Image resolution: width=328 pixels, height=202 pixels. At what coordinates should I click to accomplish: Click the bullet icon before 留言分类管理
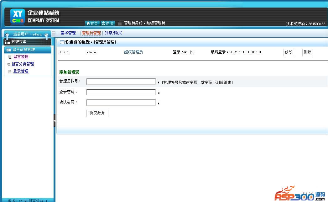9,64
